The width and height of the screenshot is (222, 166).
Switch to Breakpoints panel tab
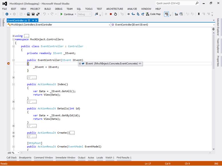click(x=25, y=158)
